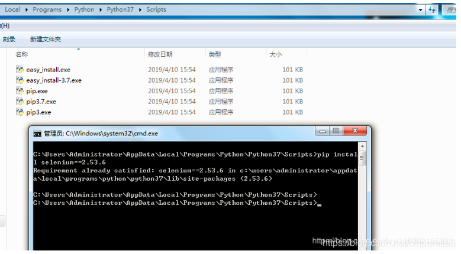Click the pip3.7.exe file icon
Screen dimensions: 461x254
tap(20, 102)
